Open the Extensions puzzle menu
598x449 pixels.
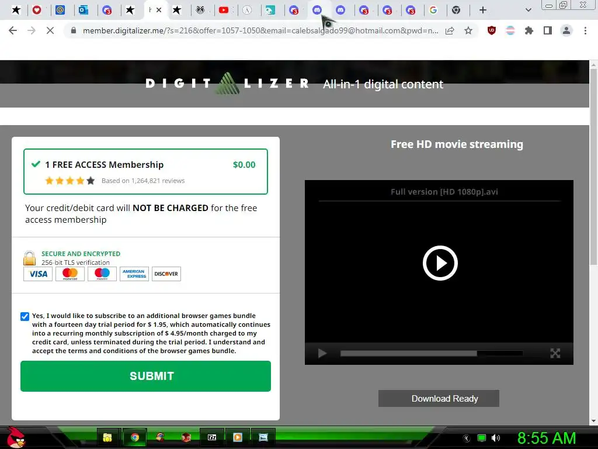point(529,30)
